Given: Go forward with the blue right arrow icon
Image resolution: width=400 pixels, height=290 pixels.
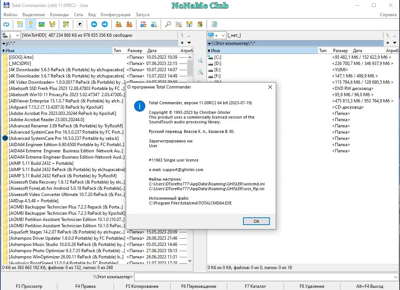Looking at the screenshot, I should tap(104, 25).
